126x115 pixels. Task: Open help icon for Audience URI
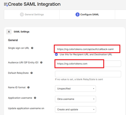pyautogui.click(x=41, y=63)
